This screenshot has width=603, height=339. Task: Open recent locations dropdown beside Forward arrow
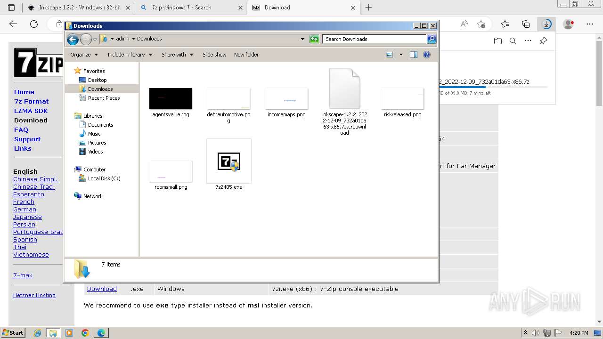point(95,39)
